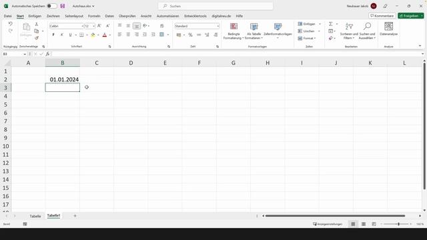Image resolution: width=427 pixels, height=240 pixels.
Task: Switch to the Einfügen ribbon tab
Action: [x=35, y=16]
